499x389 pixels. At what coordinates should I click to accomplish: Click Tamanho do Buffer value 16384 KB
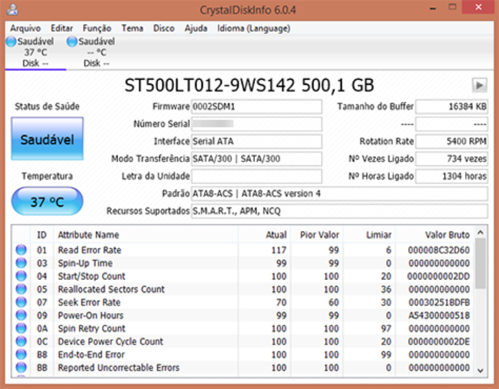click(452, 106)
